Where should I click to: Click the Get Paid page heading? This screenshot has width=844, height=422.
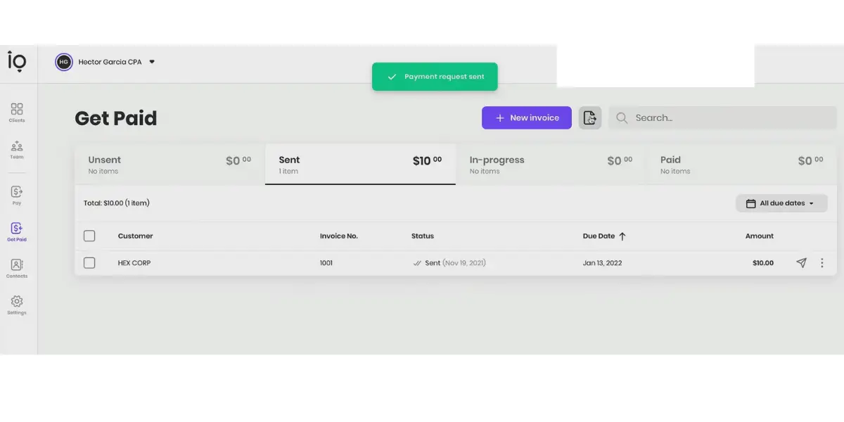click(116, 118)
